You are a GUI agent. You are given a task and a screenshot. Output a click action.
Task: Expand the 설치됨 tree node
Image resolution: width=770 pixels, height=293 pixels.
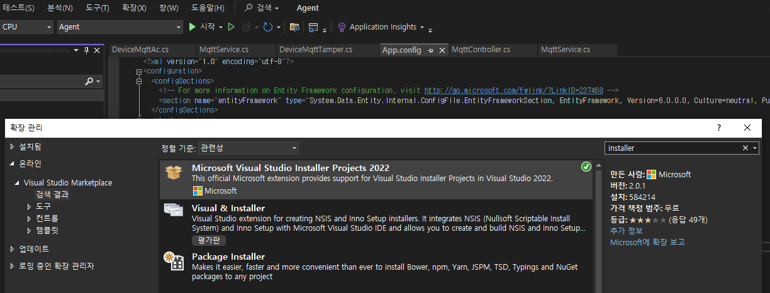click(12, 146)
